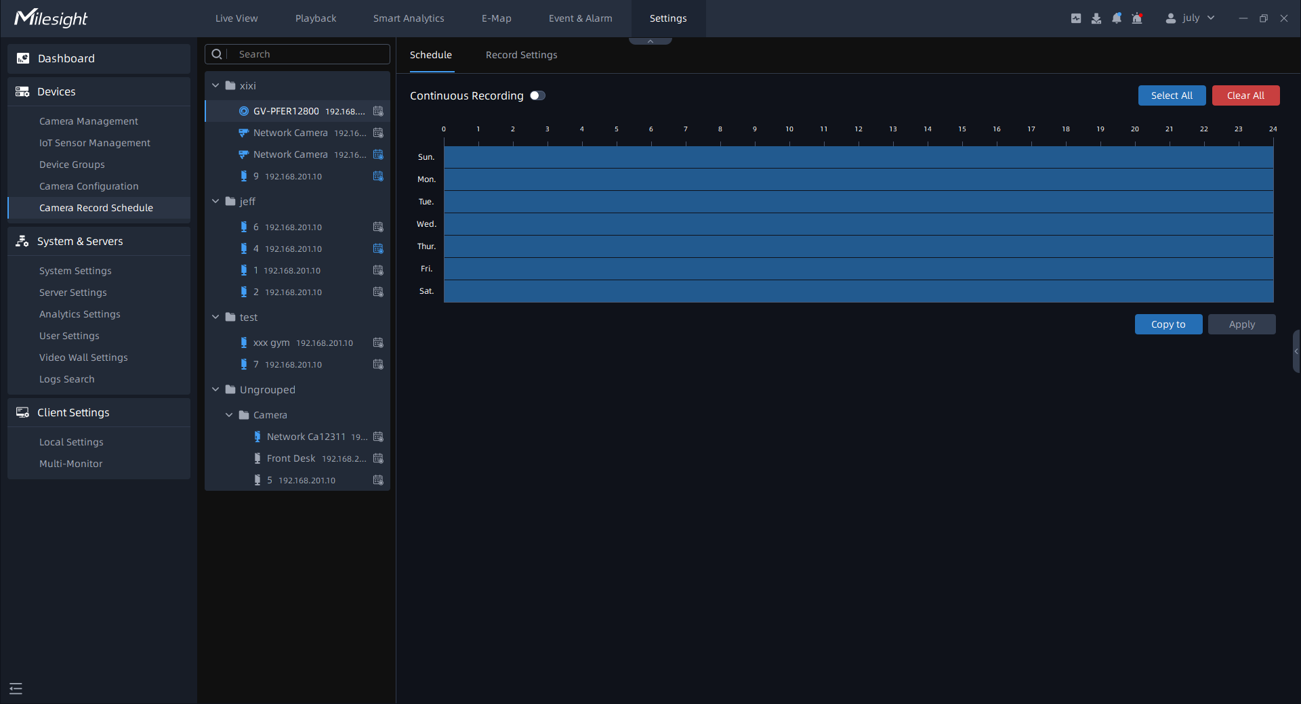Open the download manager icon

click(x=1096, y=18)
